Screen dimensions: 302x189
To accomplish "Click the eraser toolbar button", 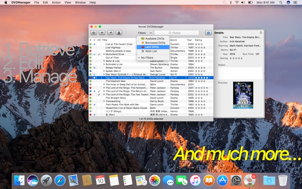I will [x=110, y=33].
